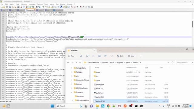The height and width of the screenshot is (109, 194).
Task: Click the Find binoculars icon in Notepad++
Action: point(37,7)
